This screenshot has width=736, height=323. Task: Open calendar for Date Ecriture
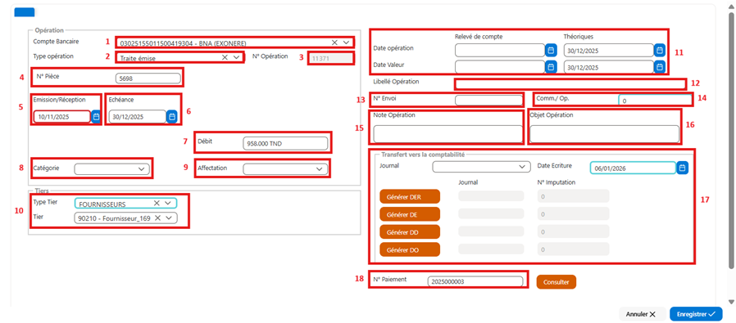(x=683, y=168)
